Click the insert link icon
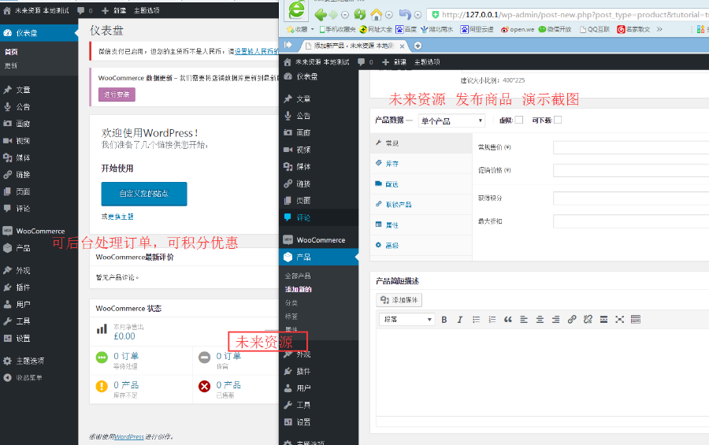 pyautogui.click(x=572, y=319)
